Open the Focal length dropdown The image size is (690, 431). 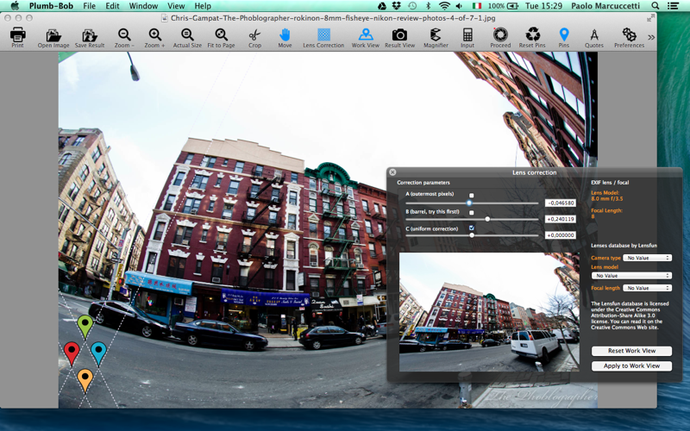[648, 288]
